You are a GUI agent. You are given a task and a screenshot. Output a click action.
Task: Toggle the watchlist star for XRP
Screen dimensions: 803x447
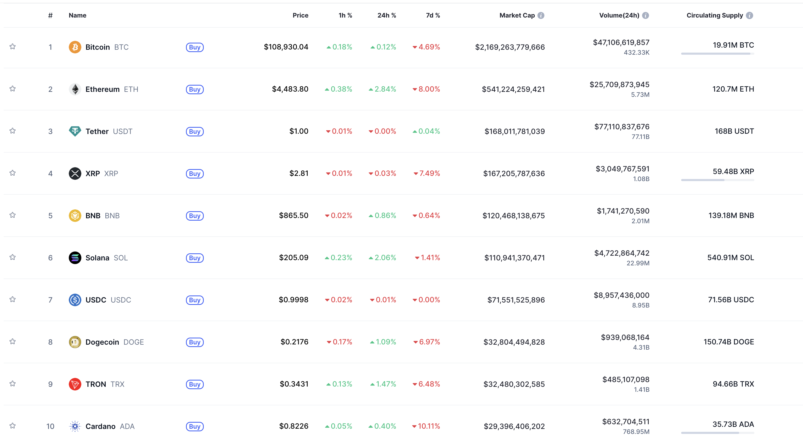click(x=13, y=173)
